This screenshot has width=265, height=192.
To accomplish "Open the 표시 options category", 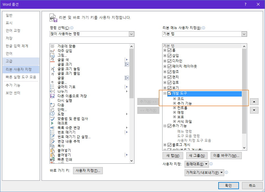I will (x=21, y=23).
